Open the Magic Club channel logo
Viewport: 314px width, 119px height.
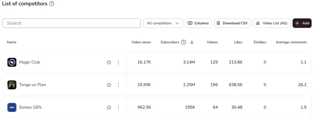tap(12, 62)
